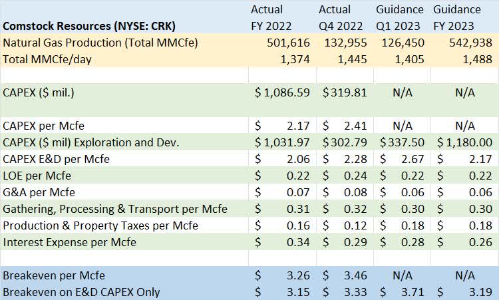Screen dimensions: 499x300
Task: Select the "CAPEX E&D per Mcfe" row label
Action: click(57, 159)
